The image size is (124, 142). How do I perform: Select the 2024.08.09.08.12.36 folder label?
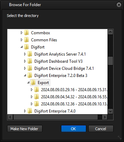(74, 104)
